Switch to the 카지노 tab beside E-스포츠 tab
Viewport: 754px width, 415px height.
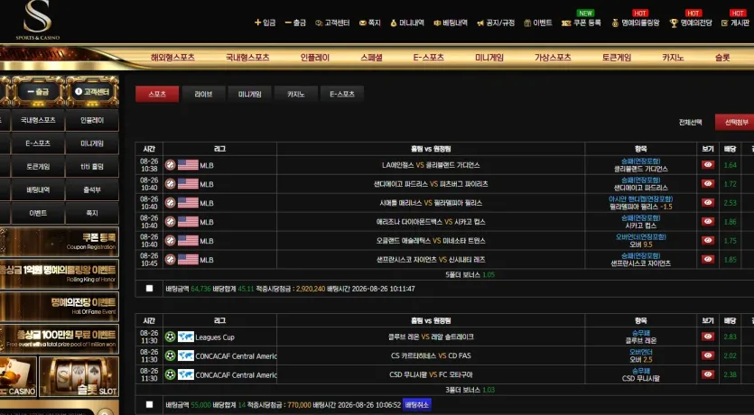coord(296,94)
